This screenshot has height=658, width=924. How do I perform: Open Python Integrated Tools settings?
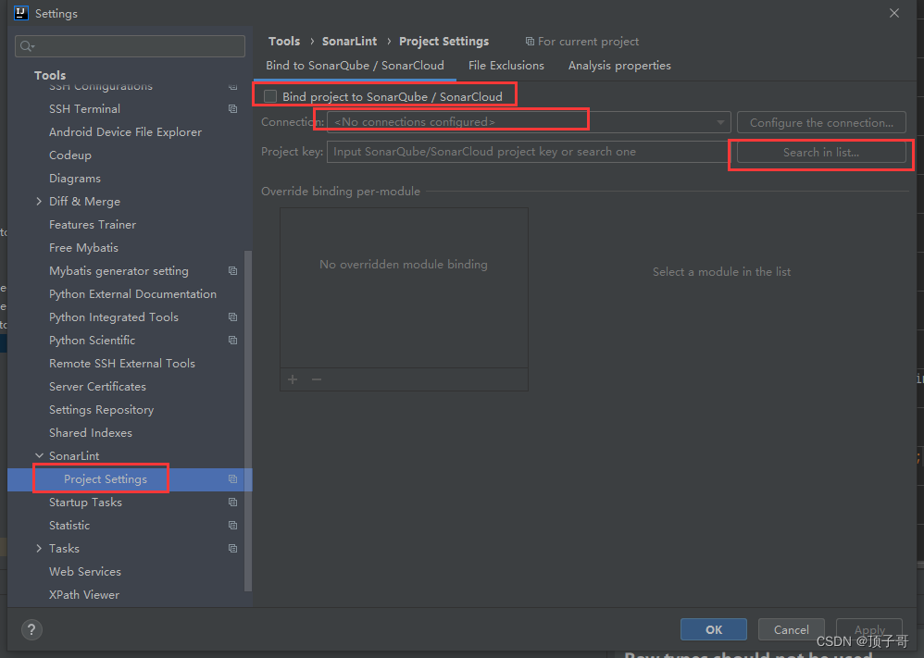coord(114,317)
